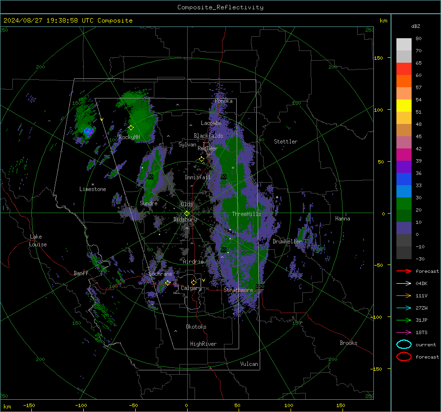Click the green 31JP arrow legend icon

pos(404,320)
